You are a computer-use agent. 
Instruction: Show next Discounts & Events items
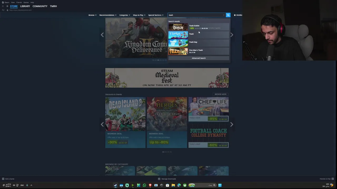point(232,124)
